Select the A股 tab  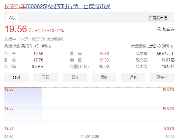point(12,18)
